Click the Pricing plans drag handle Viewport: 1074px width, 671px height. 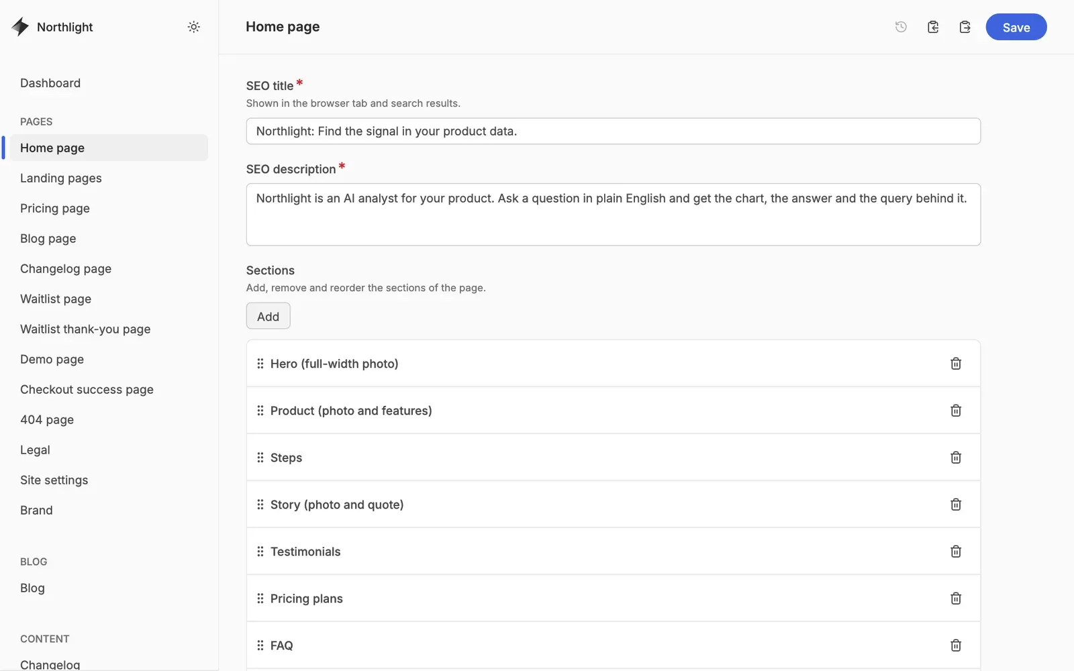coord(260,599)
